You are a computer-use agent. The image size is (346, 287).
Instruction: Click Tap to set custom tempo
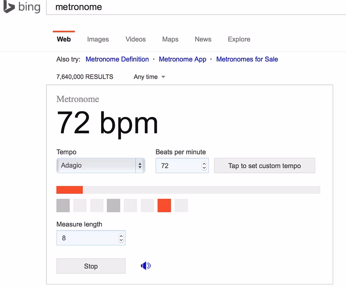pyautogui.click(x=265, y=166)
